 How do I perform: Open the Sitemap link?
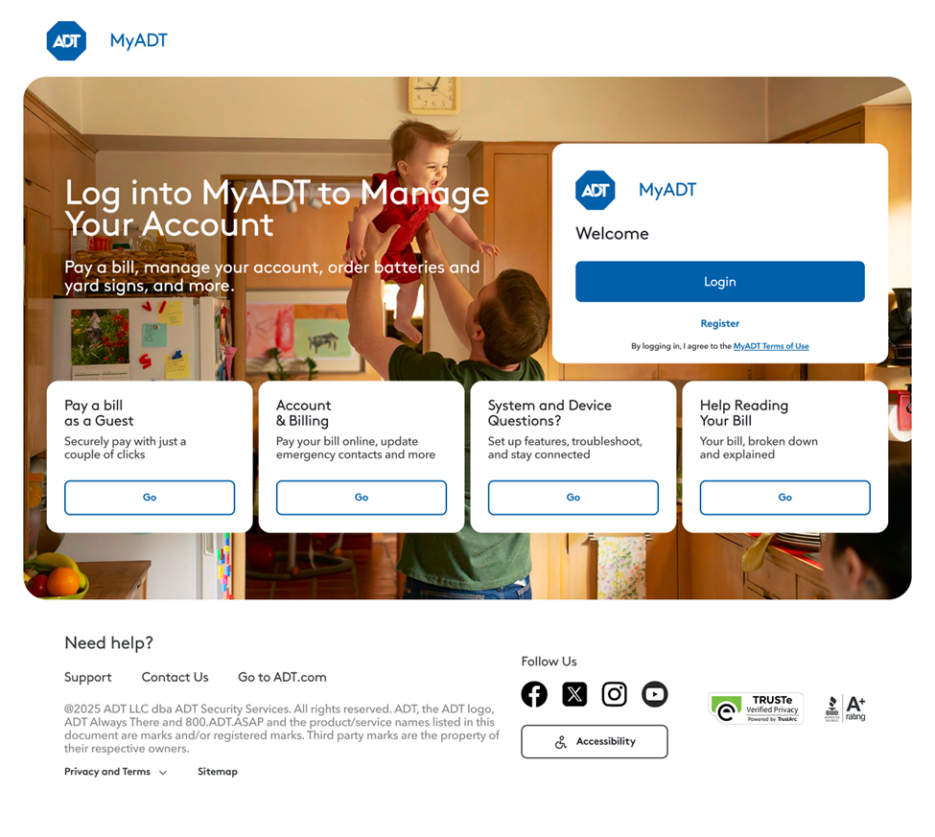point(218,772)
